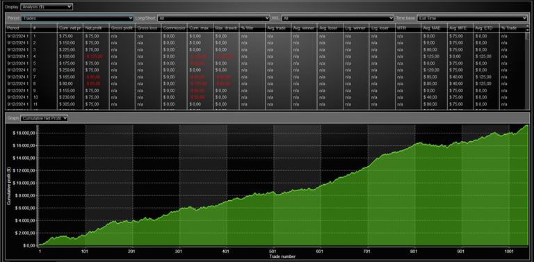Click the 1001 trade number axis label

click(x=509, y=252)
